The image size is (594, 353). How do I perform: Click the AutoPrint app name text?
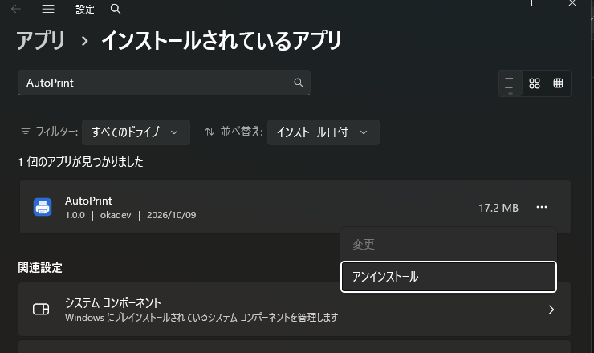(88, 201)
